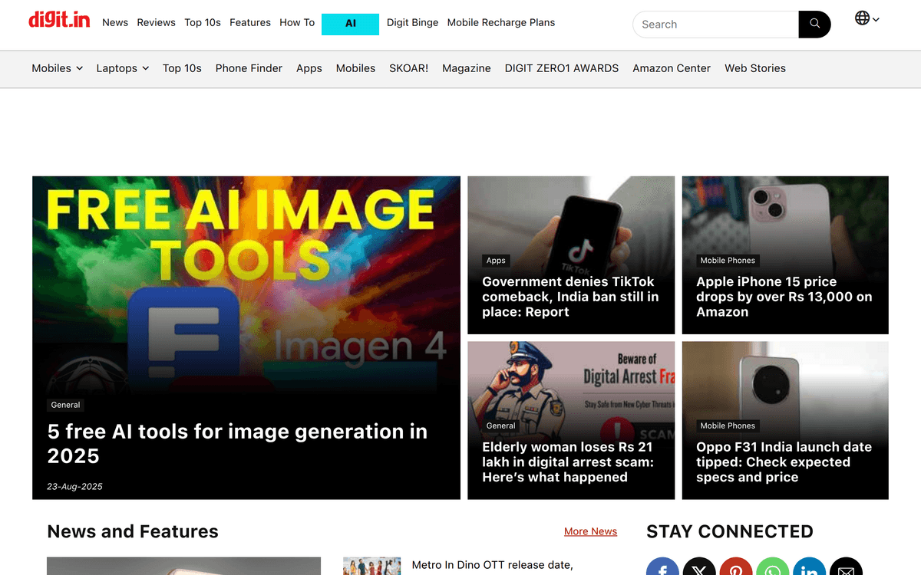Open Reviews in top navigation
Viewport: 921px width, 575px height.
tap(156, 22)
